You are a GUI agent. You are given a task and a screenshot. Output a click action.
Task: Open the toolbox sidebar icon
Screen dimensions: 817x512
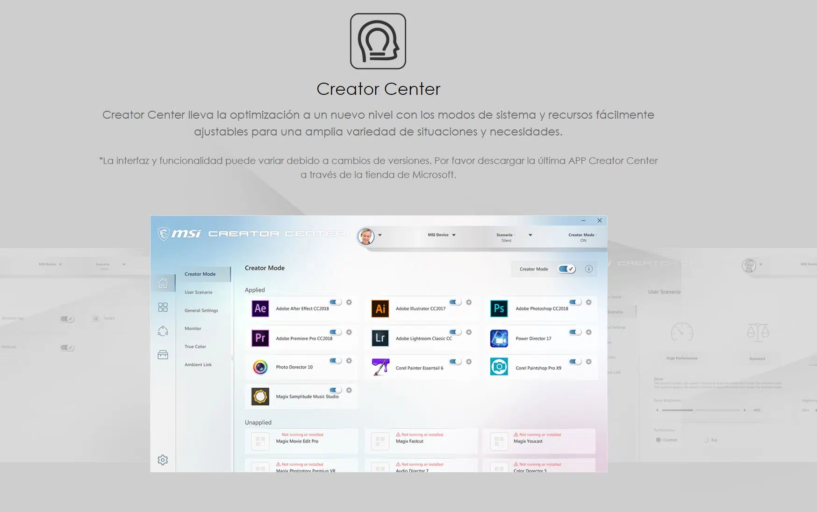point(163,355)
